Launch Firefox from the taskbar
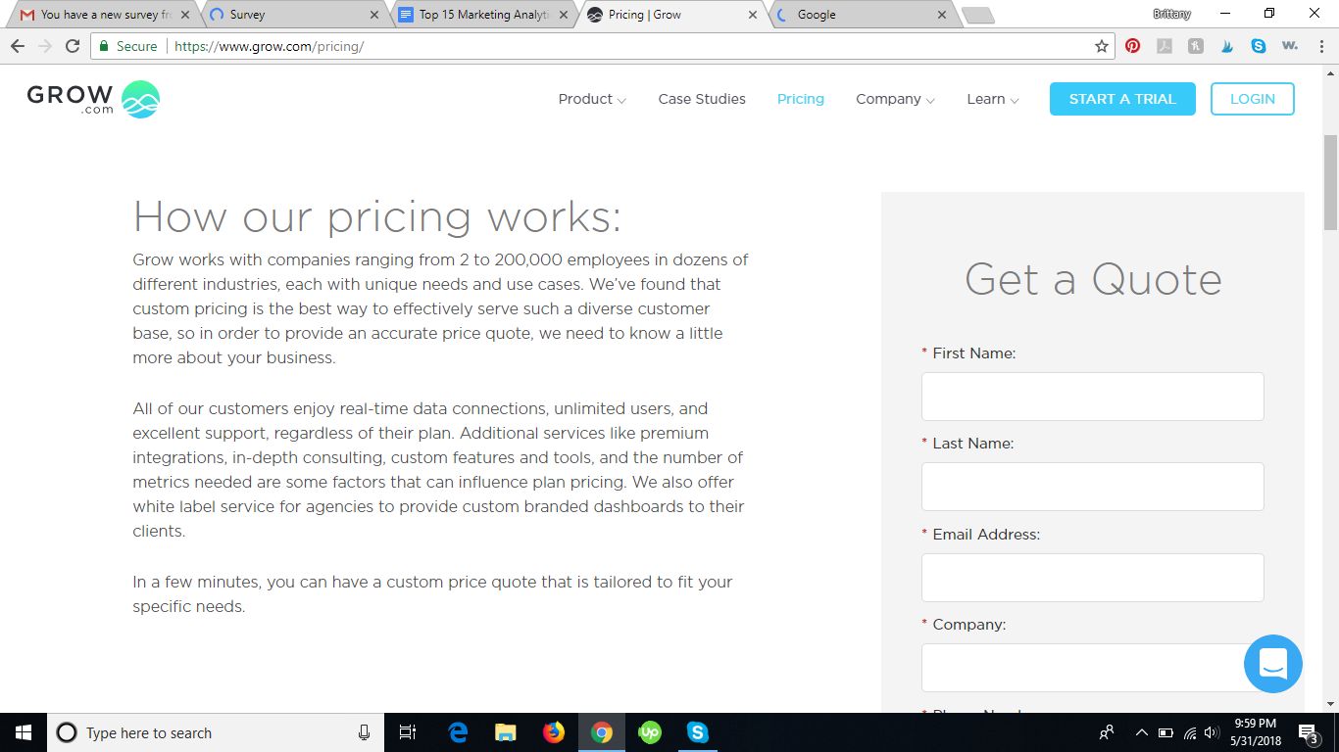This screenshot has height=752, width=1339. [554, 732]
